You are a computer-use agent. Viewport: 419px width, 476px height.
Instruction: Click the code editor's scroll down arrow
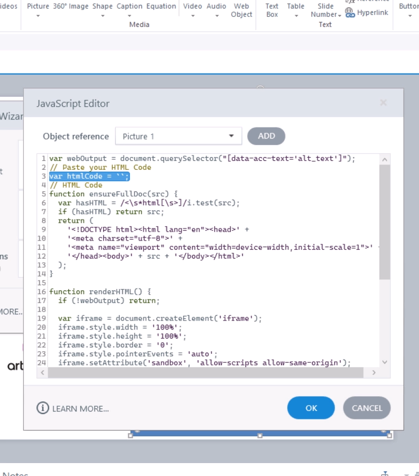click(385, 362)
